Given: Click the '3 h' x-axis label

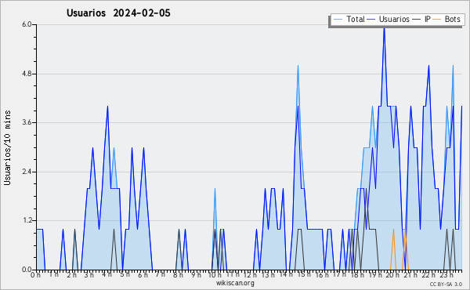Looking at the screenshot, I should click(89, 274).
